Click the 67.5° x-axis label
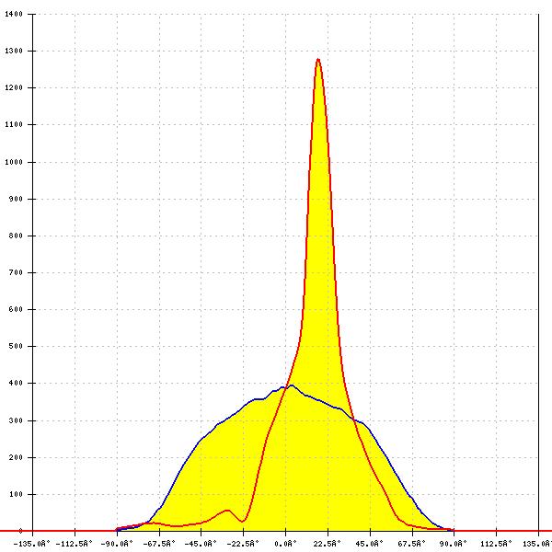 pyautogui.click(x=411, y=543)
